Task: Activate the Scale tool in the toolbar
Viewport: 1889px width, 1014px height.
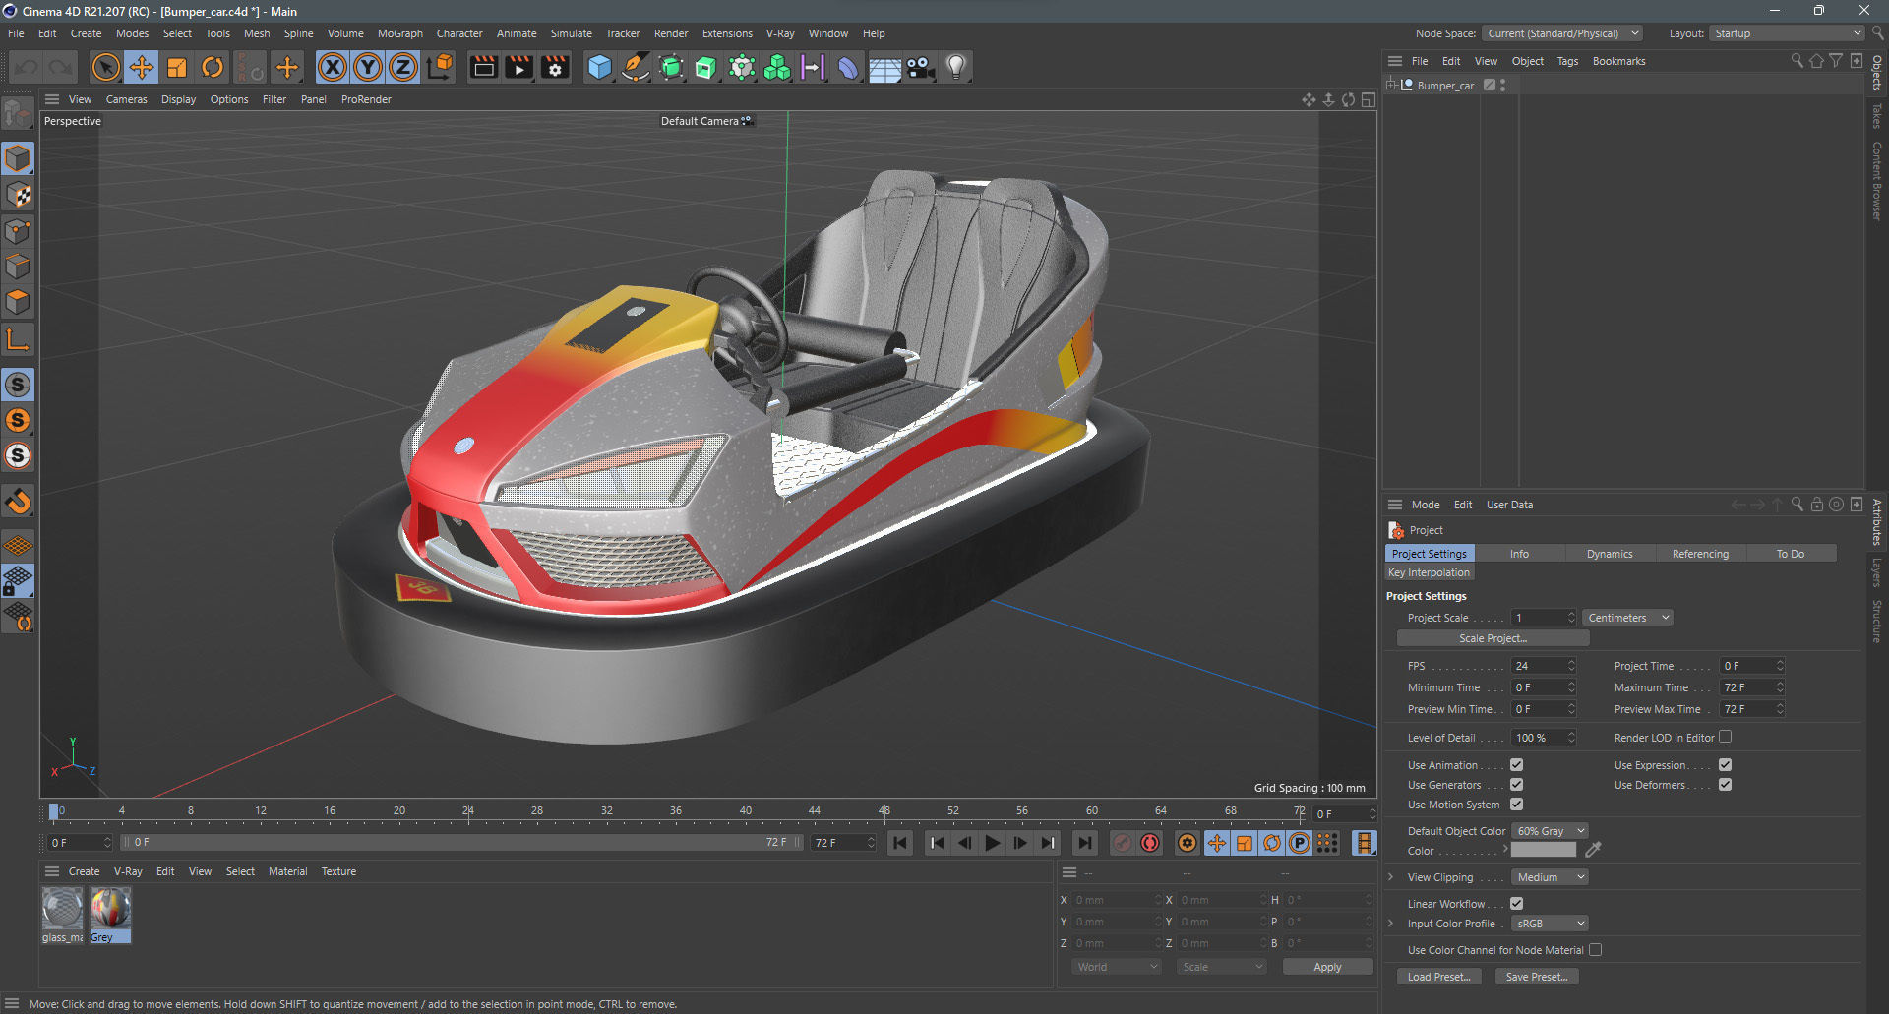Action: click(176, 67)
